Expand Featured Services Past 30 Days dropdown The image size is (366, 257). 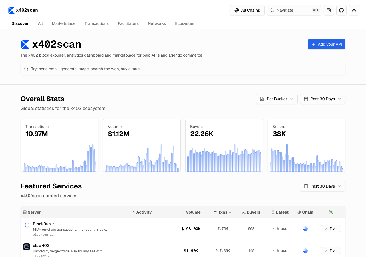coord(323,186)
